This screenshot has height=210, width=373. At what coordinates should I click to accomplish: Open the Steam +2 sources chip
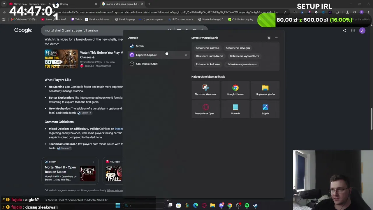(64, 148)
